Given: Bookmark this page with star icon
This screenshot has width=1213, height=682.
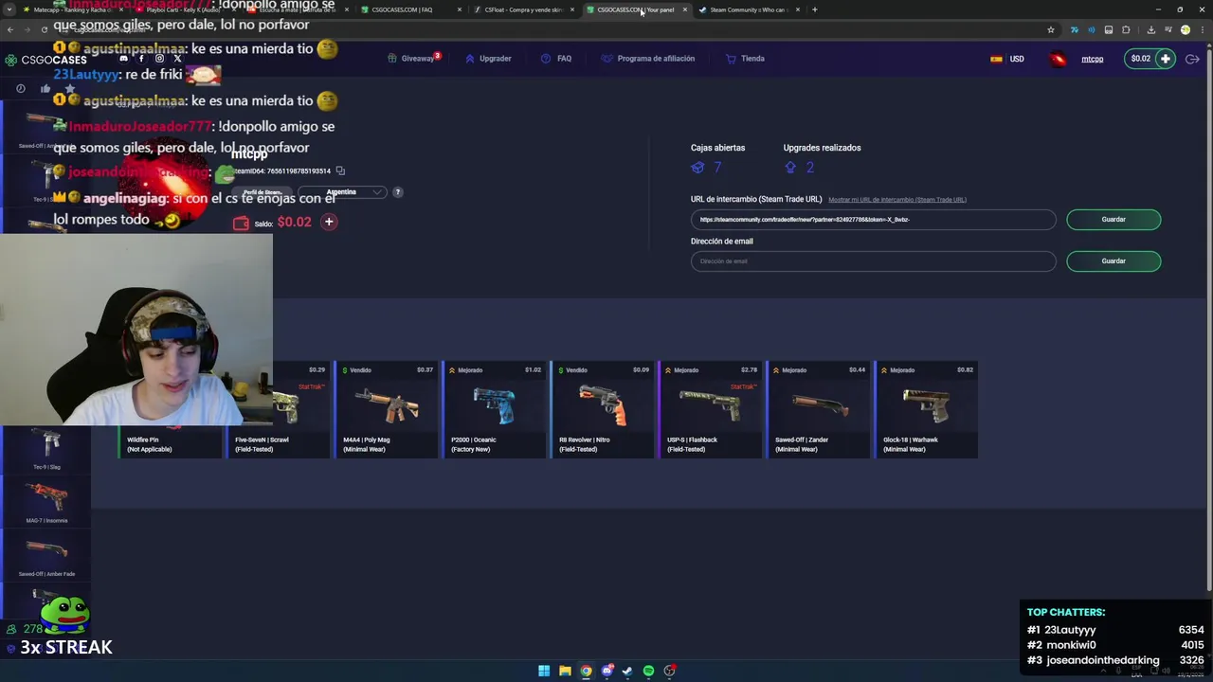Looking at the screenshot, I should pos(1050,29).
